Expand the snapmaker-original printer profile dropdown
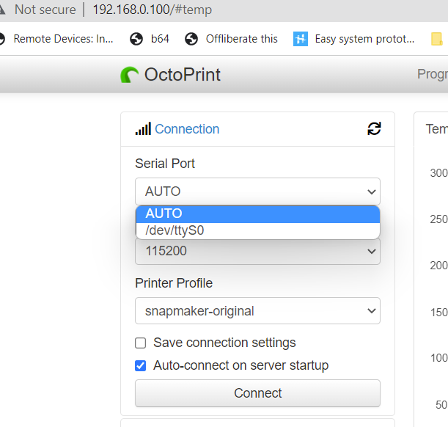The width and height of the screenshot is (448, 427). 257,310
